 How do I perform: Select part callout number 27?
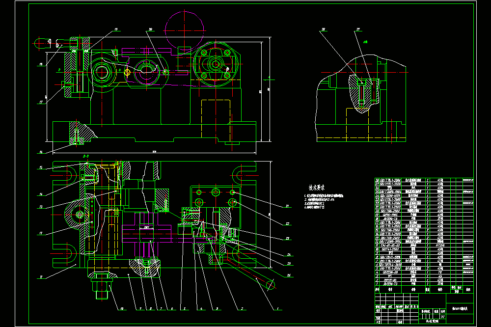point(358,29)
